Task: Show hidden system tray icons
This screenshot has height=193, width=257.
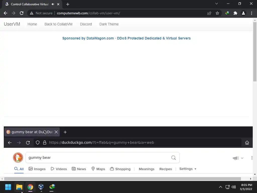Action: point(221,187)
